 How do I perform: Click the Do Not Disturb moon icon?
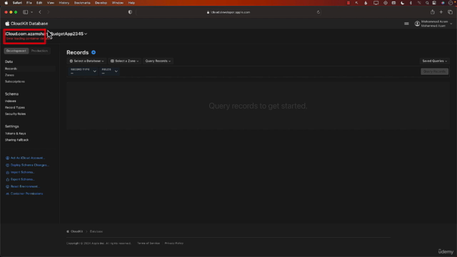pos(403,3)
